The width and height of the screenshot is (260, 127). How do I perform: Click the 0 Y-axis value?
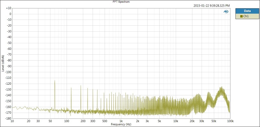10,14
